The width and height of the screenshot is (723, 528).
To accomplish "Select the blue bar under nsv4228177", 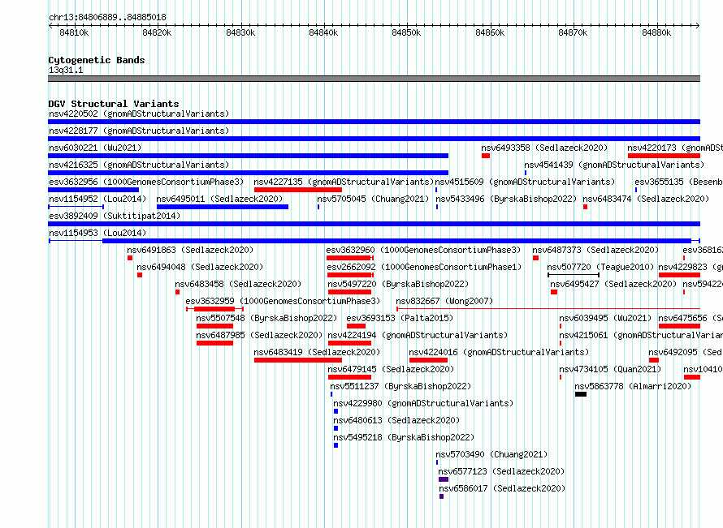I will click(x=374, y=139).
